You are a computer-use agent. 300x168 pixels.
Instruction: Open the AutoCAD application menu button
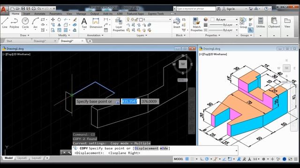click(x=4, y=10)
